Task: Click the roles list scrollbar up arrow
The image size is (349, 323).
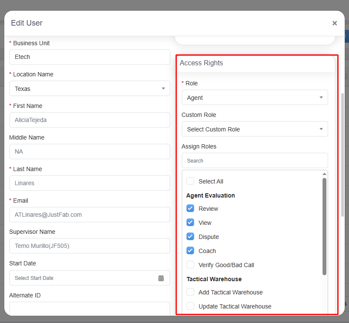Action: (x=324, y=174)
